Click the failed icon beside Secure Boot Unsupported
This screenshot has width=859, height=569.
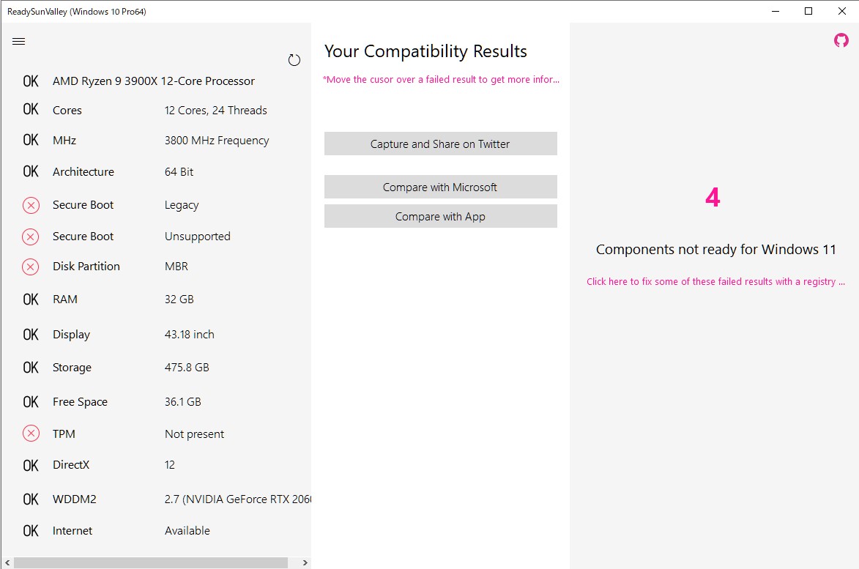(31, 237)
